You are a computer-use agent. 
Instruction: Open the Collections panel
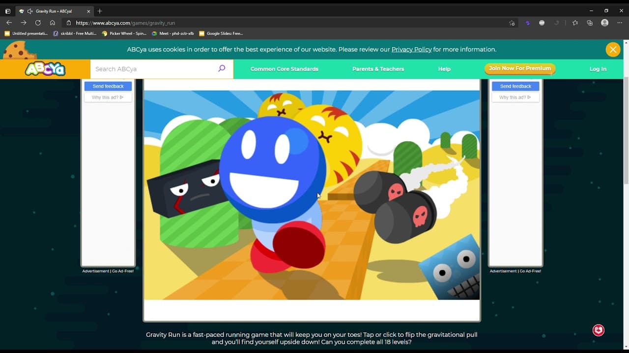tap(590, 23)
